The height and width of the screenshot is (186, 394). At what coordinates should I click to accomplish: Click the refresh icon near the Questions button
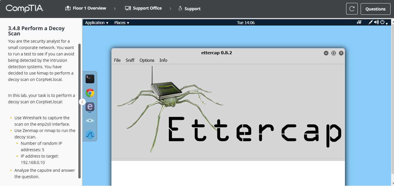click(x=352, y=9)
